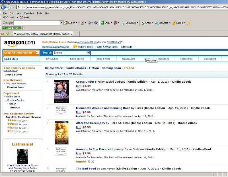Click Kindle eBooks in Department tree
Viewport: 228px width, 177px height.
[x=16, y=100]
